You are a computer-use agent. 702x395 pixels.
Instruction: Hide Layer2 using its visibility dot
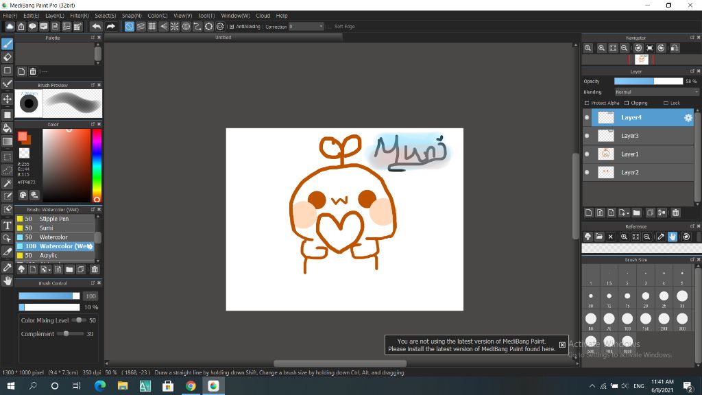click(587, 172)
